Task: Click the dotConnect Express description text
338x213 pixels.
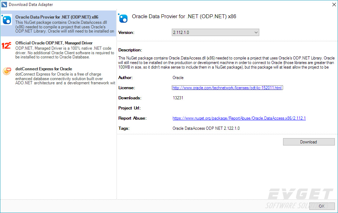Action: pyautogui.click(x=65, y=78)
